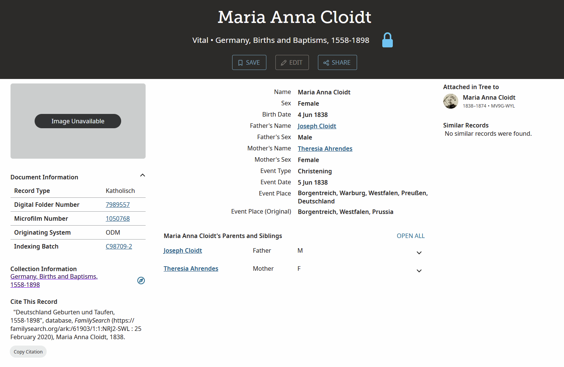This screenshot has height=367, width=564.
Task: Open Maria Anna Cloidt's tree portrait thumbnail
Action: coord(451,101)
